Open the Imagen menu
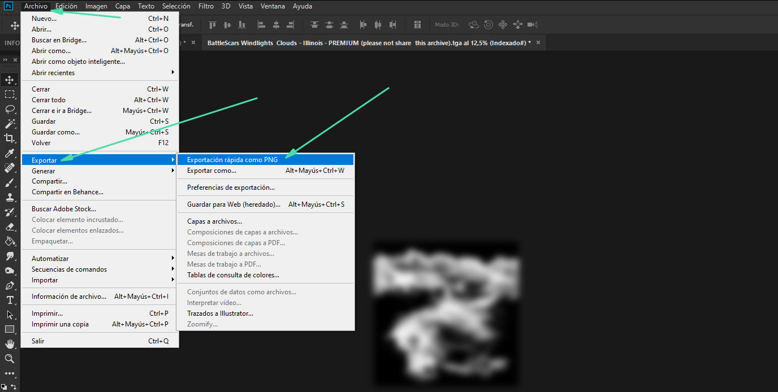 click(x=97, y=6)
